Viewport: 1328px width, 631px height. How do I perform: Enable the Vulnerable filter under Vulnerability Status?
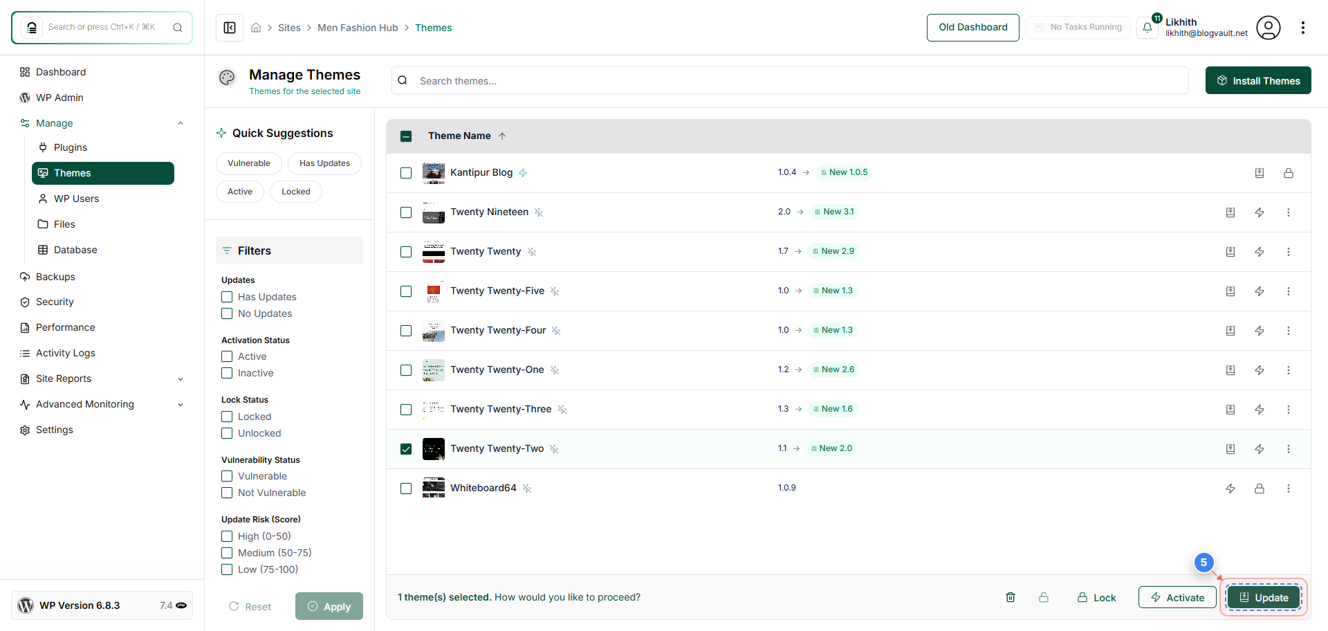pyautogui.click(x=226, y=476)
